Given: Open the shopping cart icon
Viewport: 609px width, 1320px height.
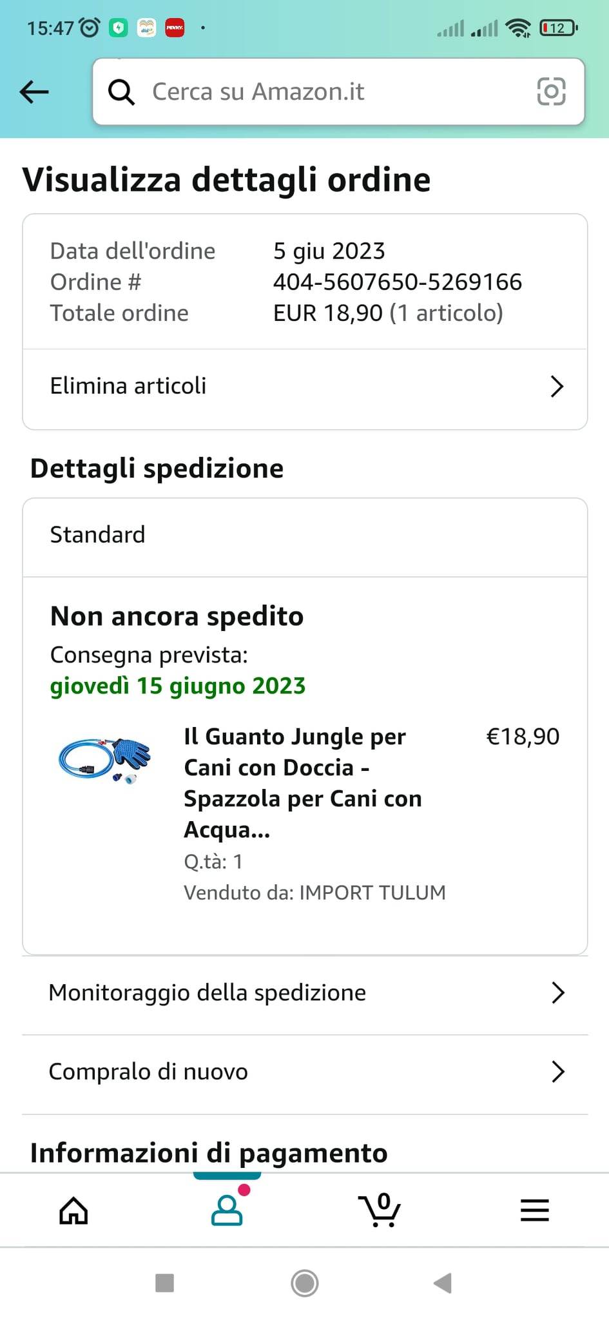Looking at the screenshot, I should click(x=380, y=1209).
